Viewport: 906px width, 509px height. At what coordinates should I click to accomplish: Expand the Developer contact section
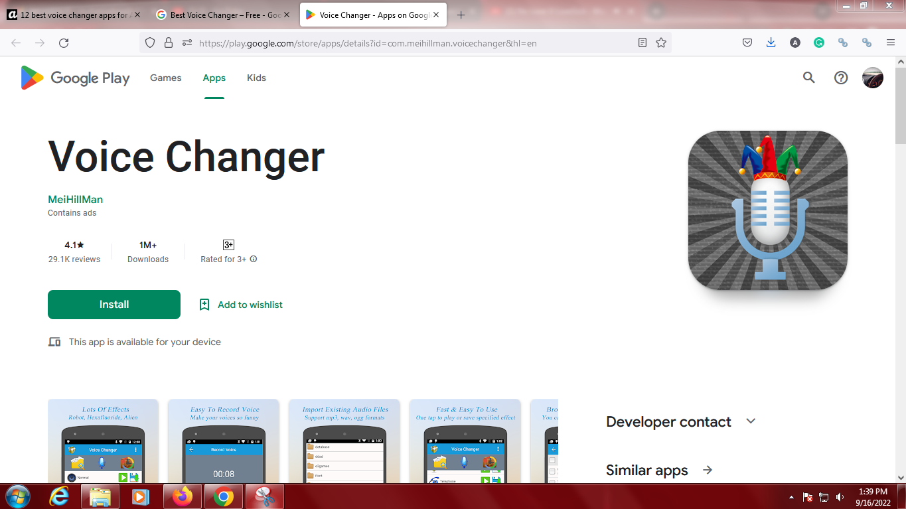(x=751, y=421)
